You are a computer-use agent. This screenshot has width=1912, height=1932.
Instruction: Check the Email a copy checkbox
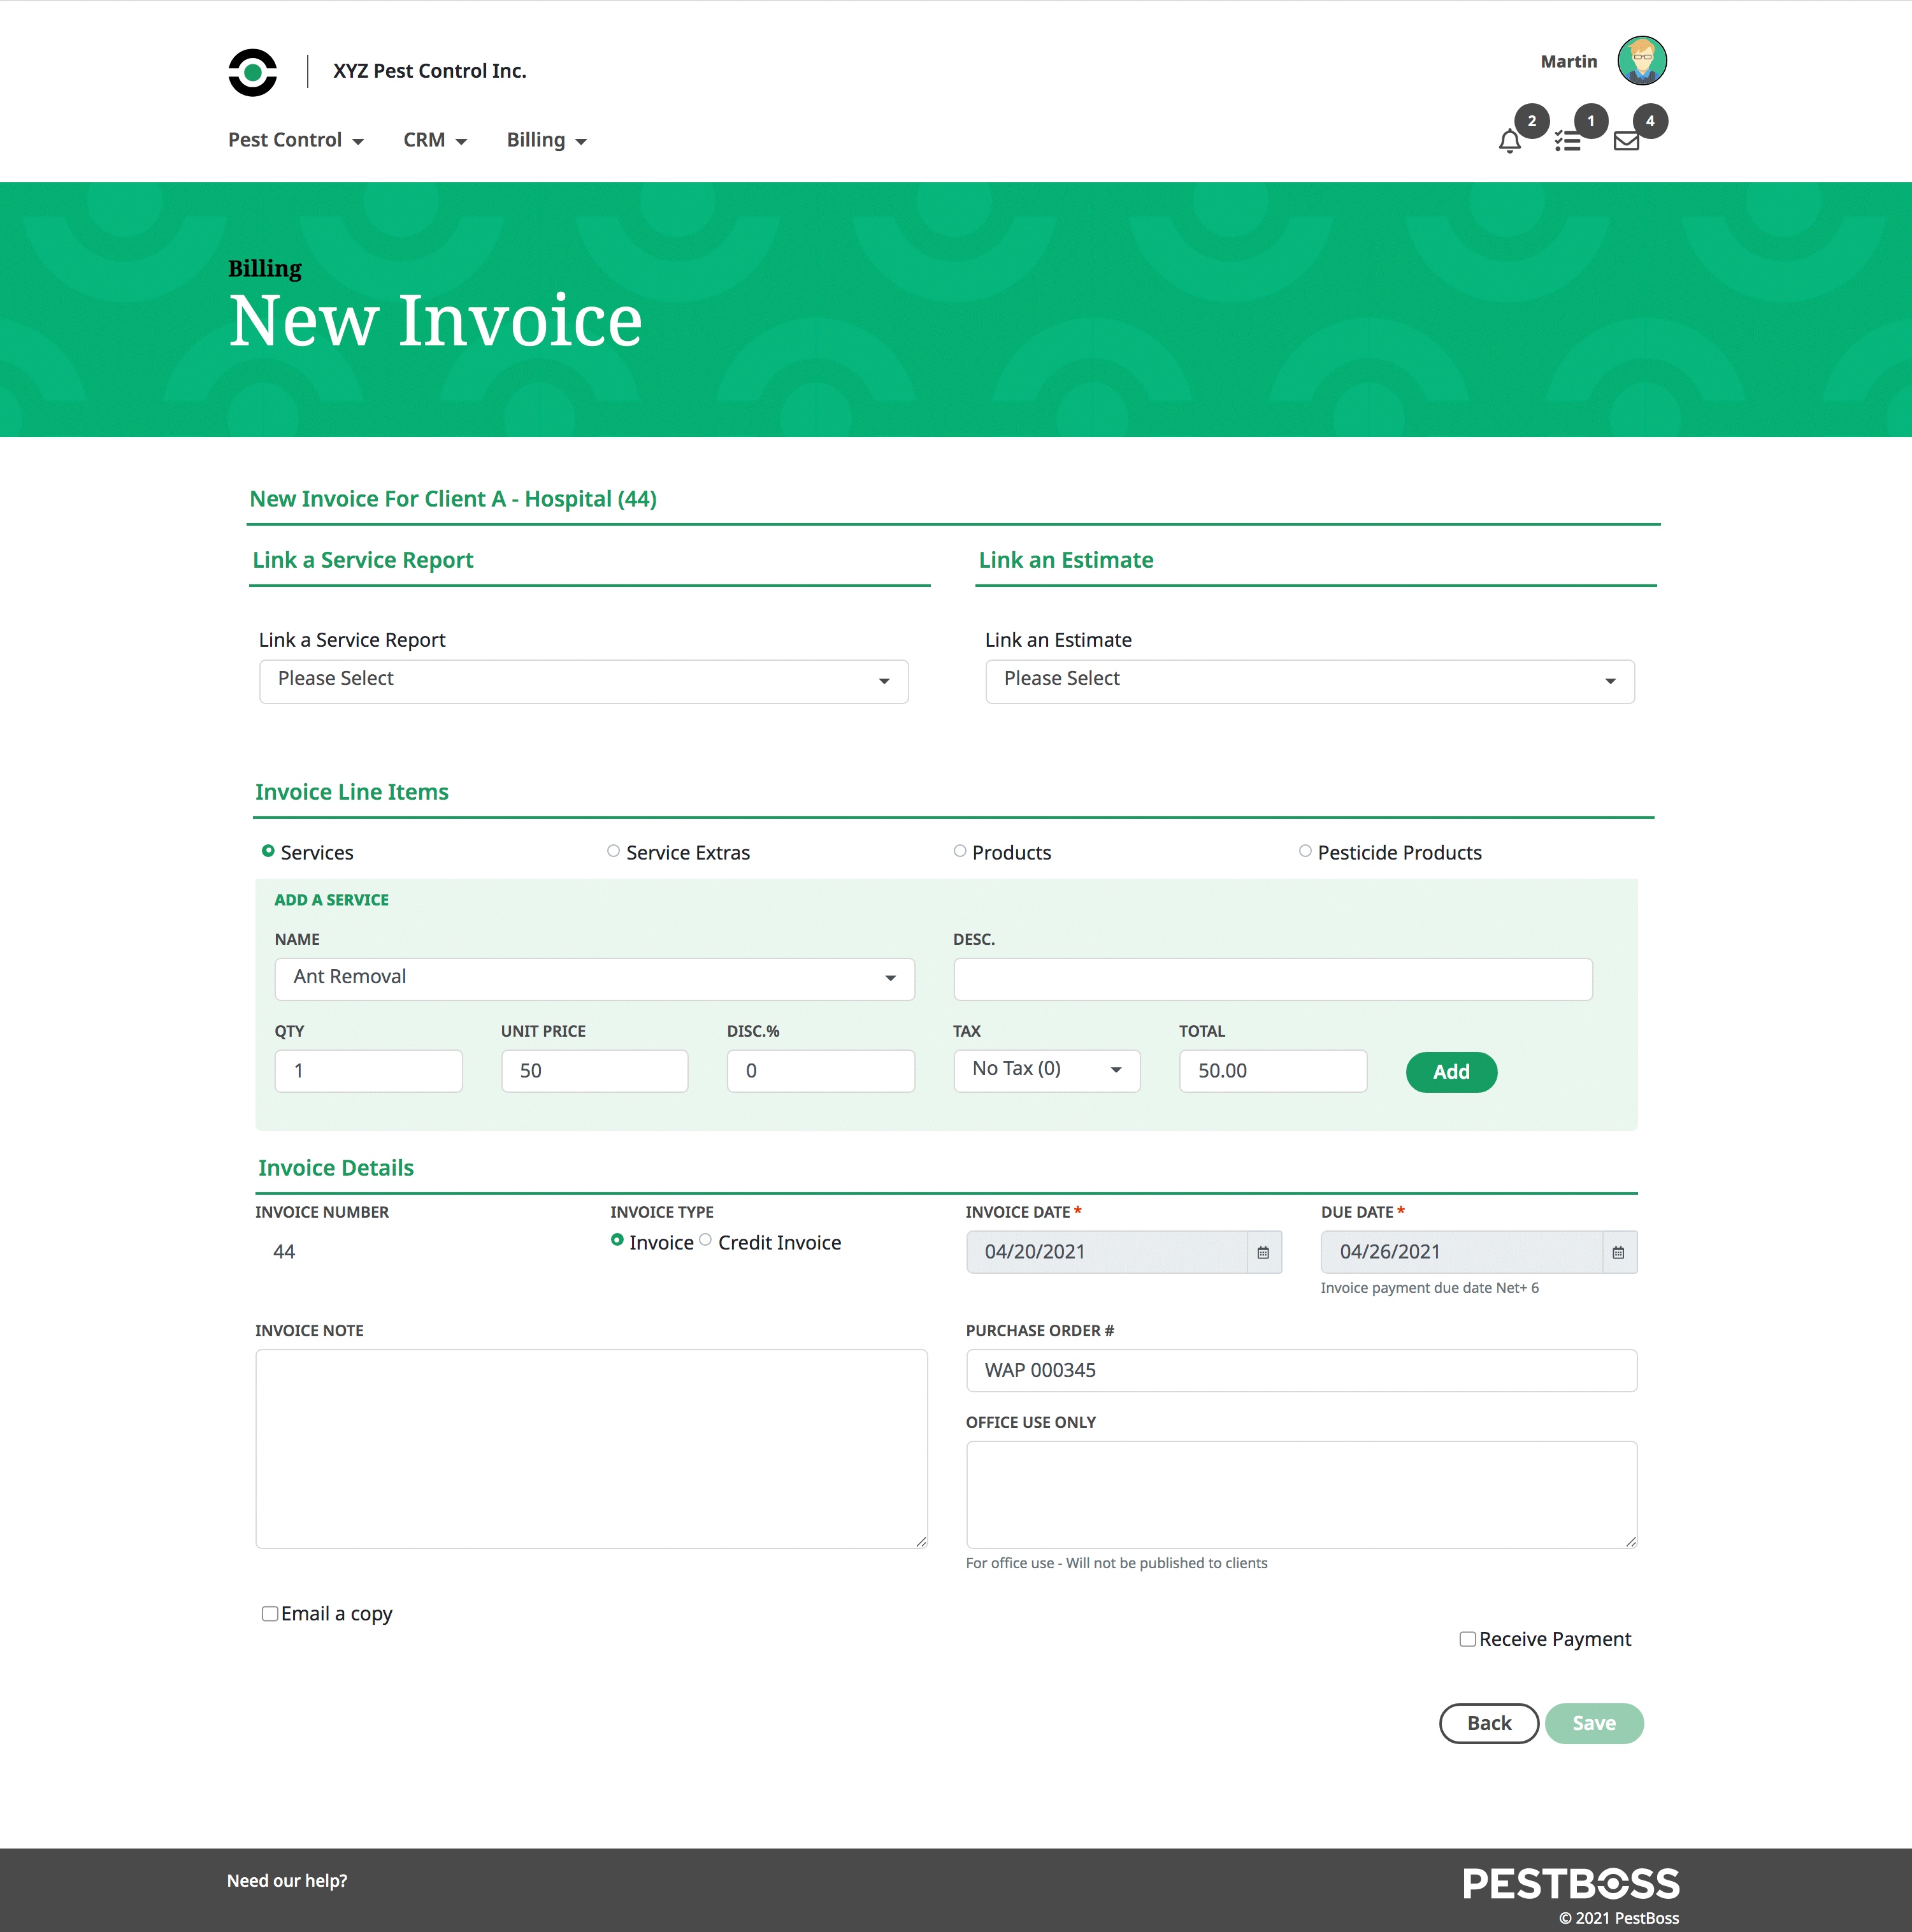[x=269, y=1613]
